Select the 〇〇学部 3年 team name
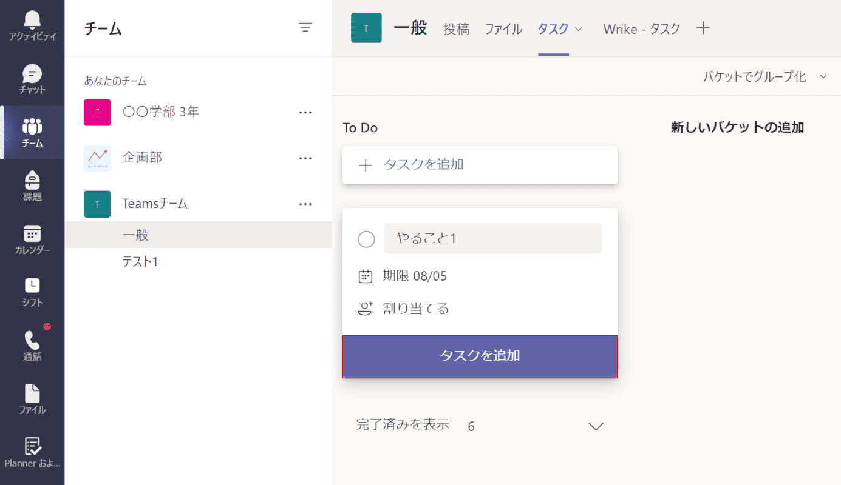Image resolution: width=841 pixels, height=485 pixels. [161, 112]
